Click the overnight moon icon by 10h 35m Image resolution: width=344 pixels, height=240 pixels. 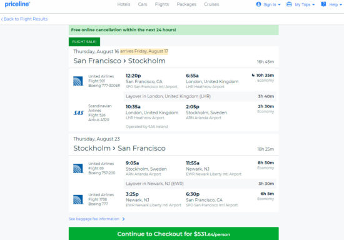tap(253, 75)
